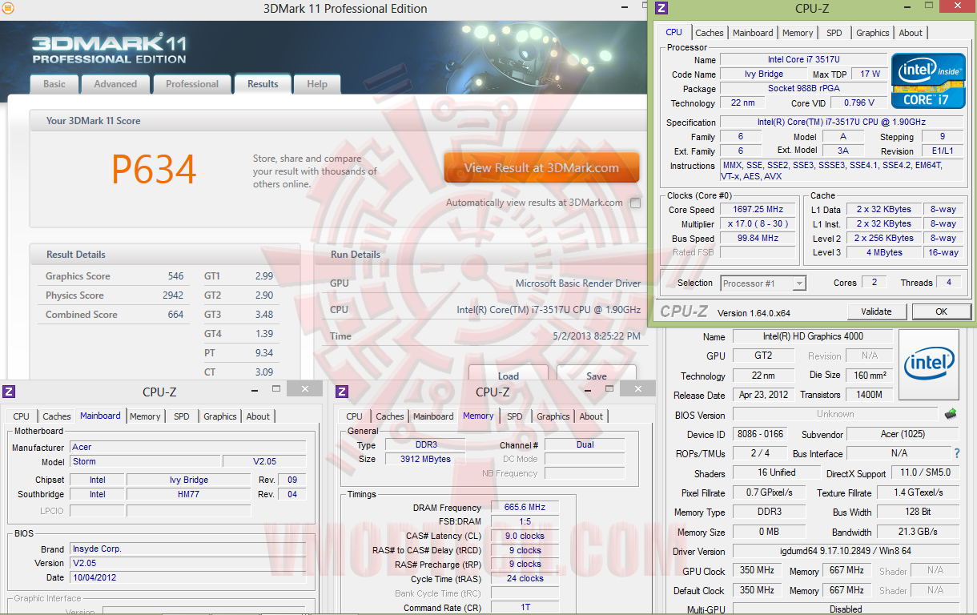Image resolution: width=977 pixels, height=615 pixels.
Task: Open About tab in CPU-Z Mainboard window
Action: pos(258,416)
